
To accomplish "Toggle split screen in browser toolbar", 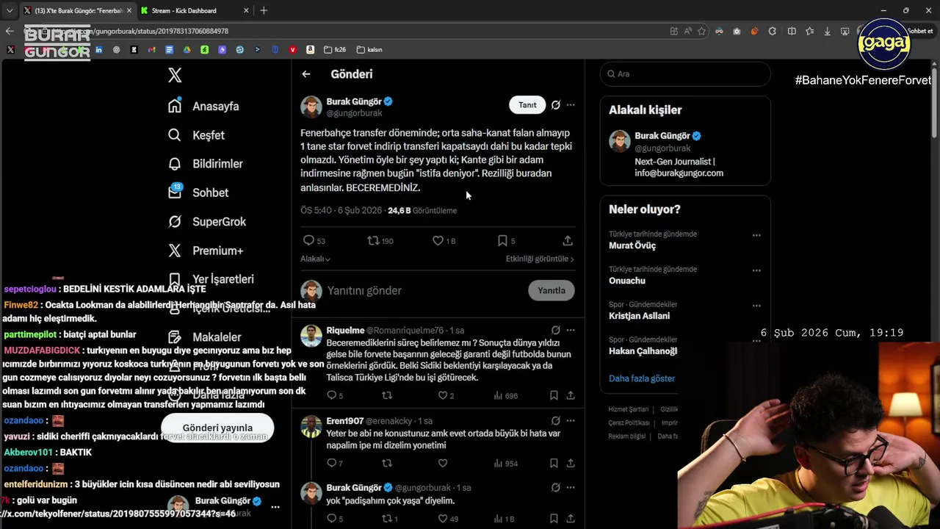I will 792,31.
